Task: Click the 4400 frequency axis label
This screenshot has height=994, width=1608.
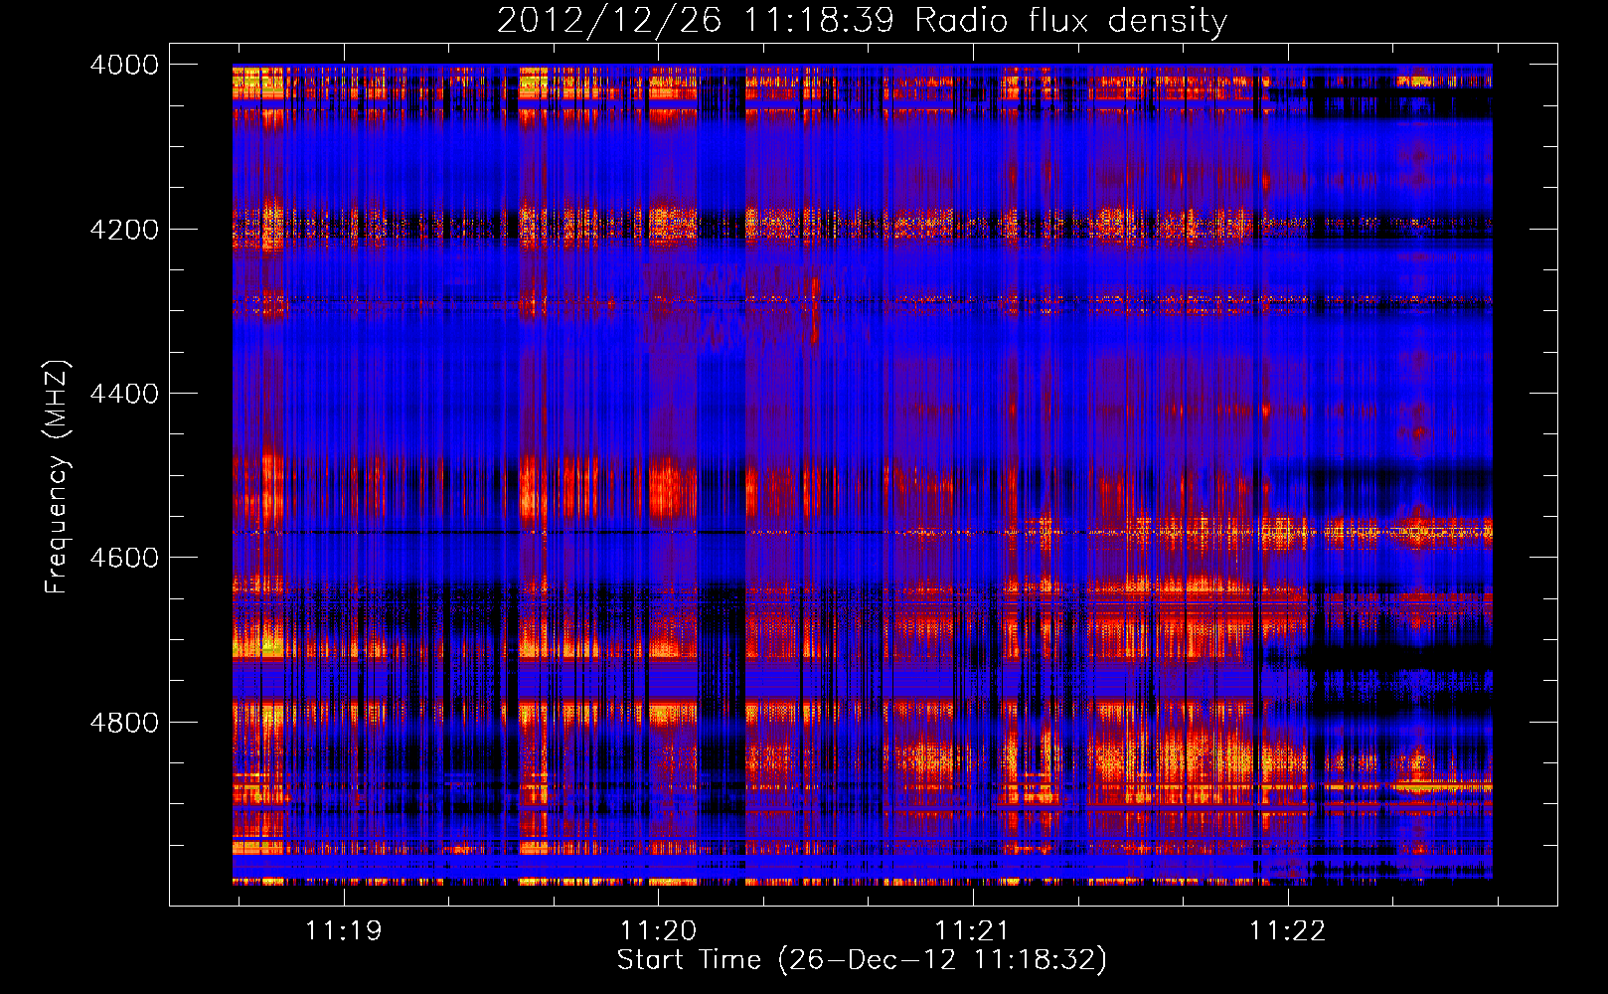Action: tap(124, 394)
